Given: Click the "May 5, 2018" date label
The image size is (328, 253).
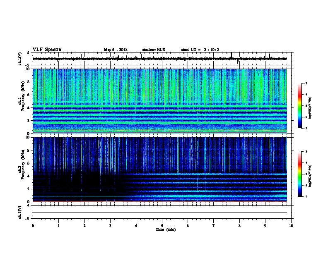Looking at the screenshot, I should coord(116,50).
